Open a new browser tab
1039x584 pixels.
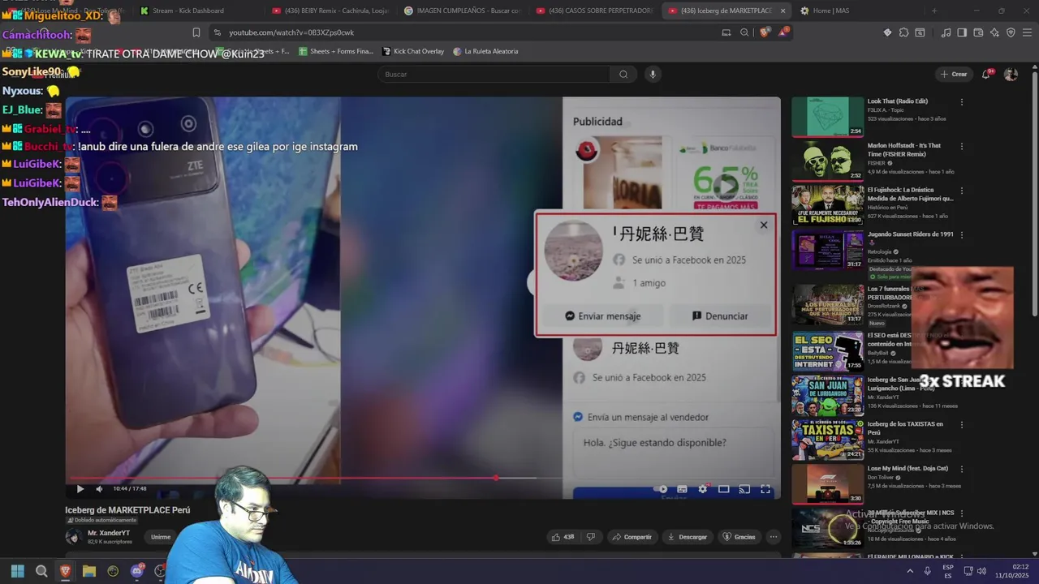pyautogui.click(x=934, y=11)
